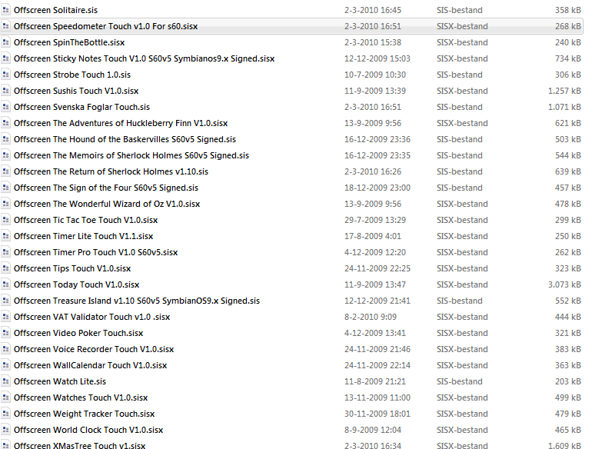
Task: Click the icon beside Offscreen Today Touch V1.0.sisx
Action: (x=5, y=284)
